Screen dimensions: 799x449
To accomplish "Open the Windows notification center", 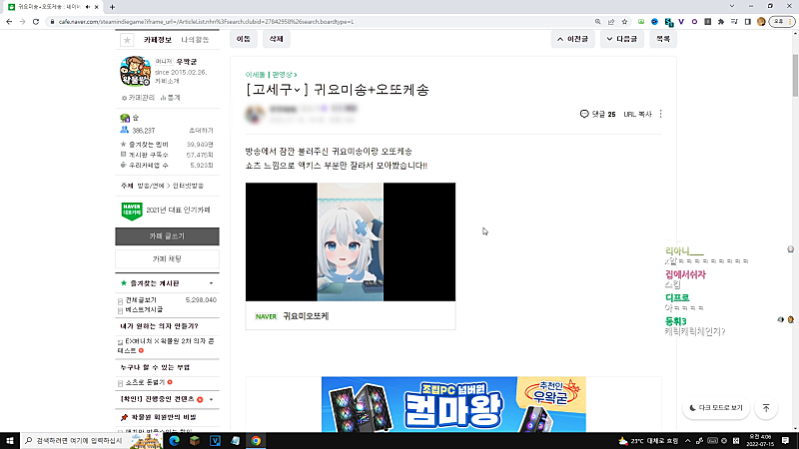I will pyautogui.click(x=785, y=440).
